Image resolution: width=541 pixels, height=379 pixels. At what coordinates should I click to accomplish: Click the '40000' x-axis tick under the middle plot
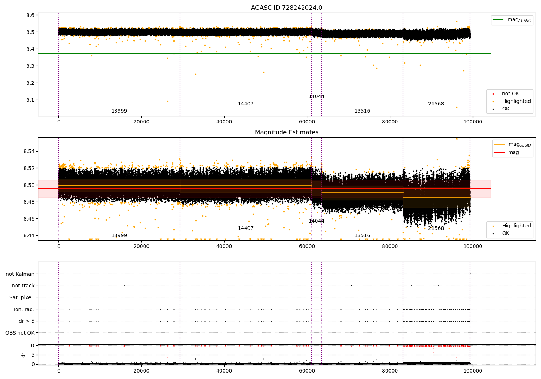[x=224, y=247]
